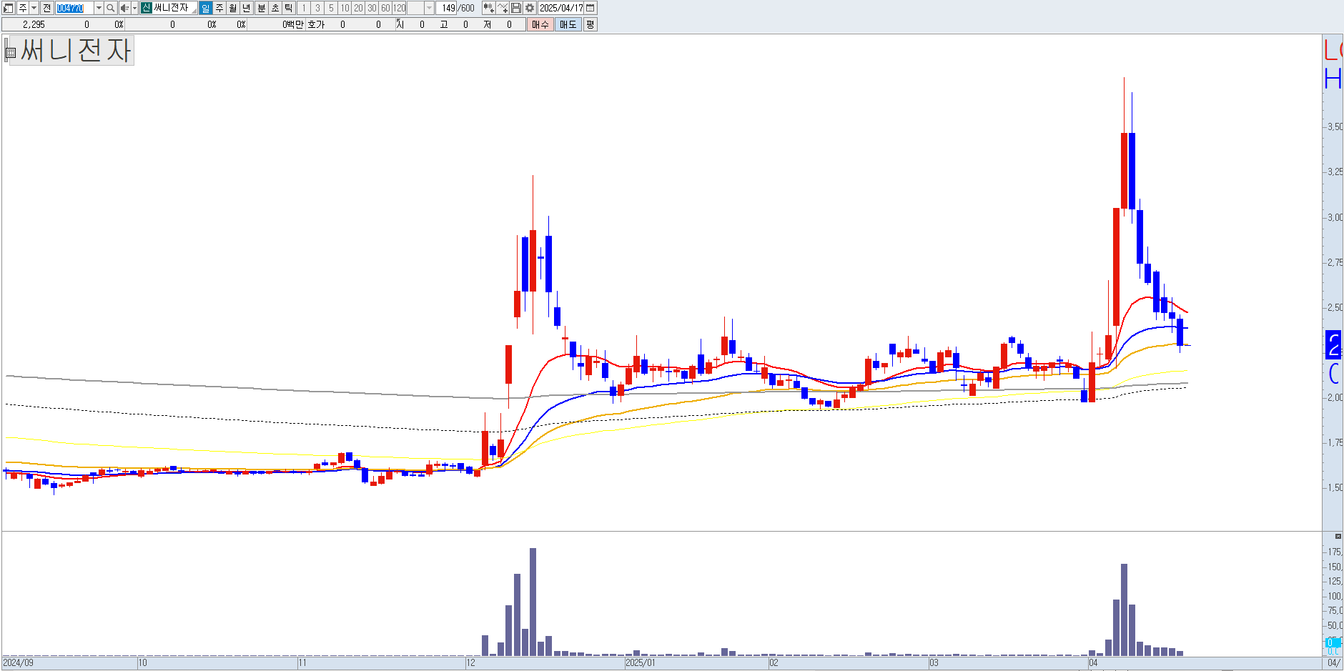The image size is (1344, 671).
Task: Select the 1 interval button
Action: (304, 8)
